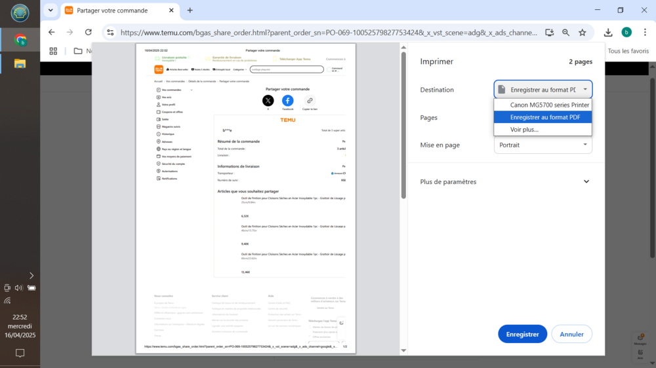Open the bookmarks apps grid icon
This screenshot has width=656, height=368.
pyautogui.click(x=53, y=51)
